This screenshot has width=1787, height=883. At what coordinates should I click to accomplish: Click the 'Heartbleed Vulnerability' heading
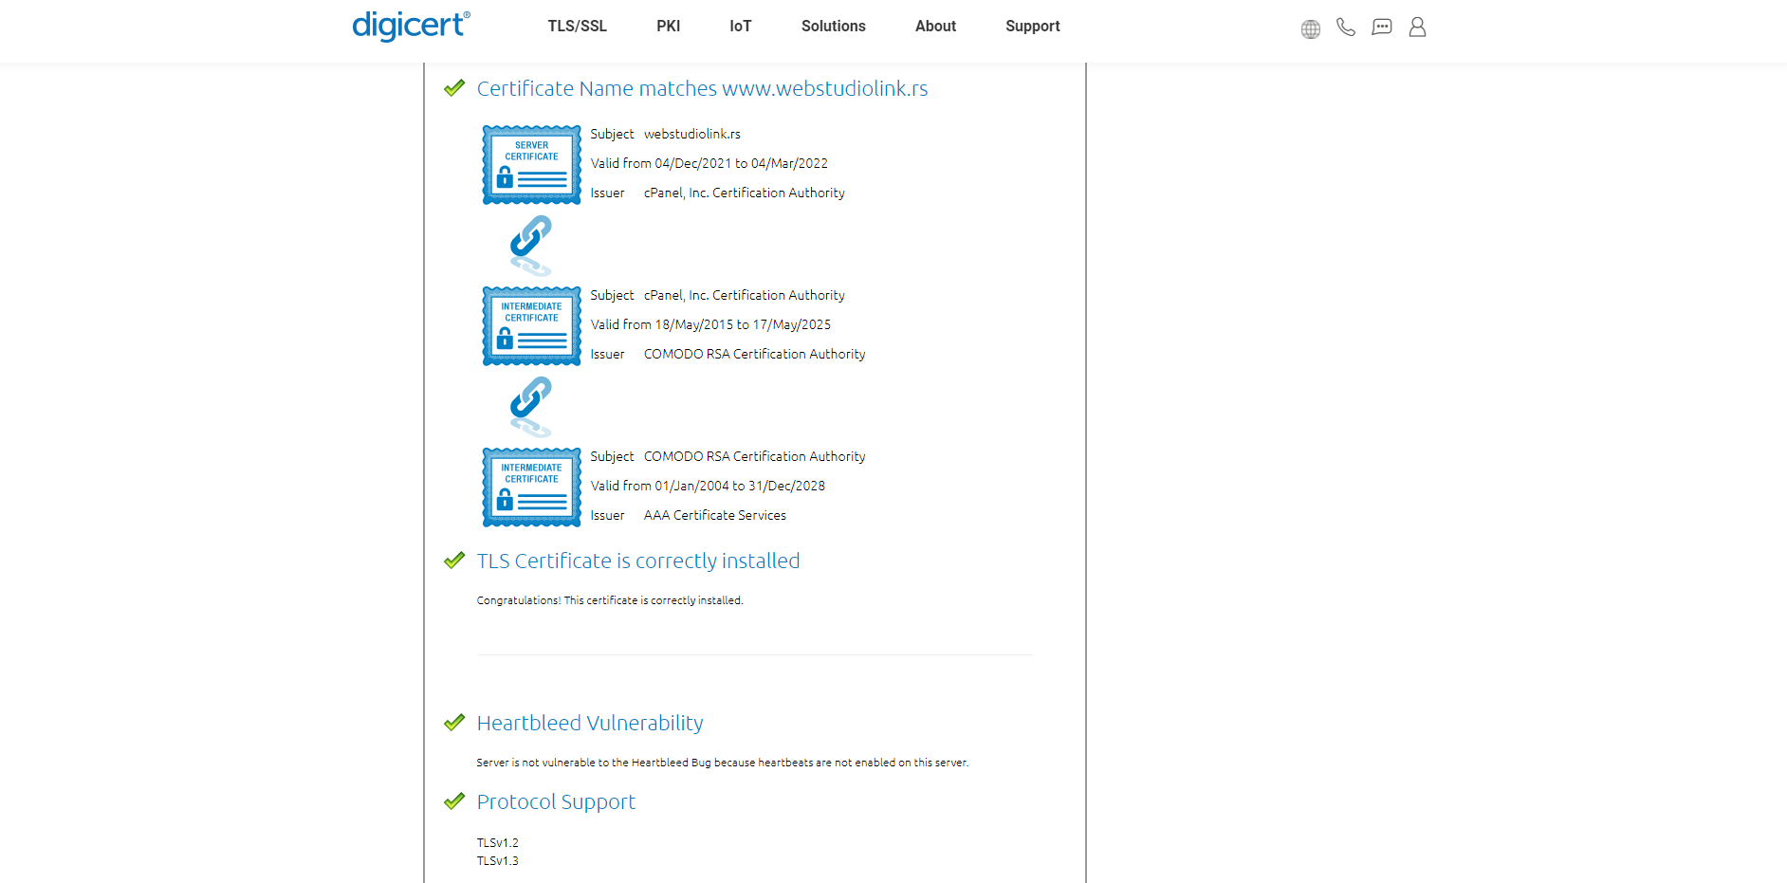[x=590, y=723]
